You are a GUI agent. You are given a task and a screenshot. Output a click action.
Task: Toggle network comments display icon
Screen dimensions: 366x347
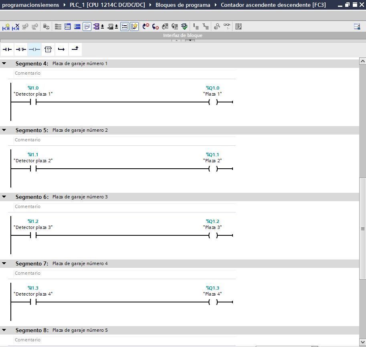coord(125,27)
